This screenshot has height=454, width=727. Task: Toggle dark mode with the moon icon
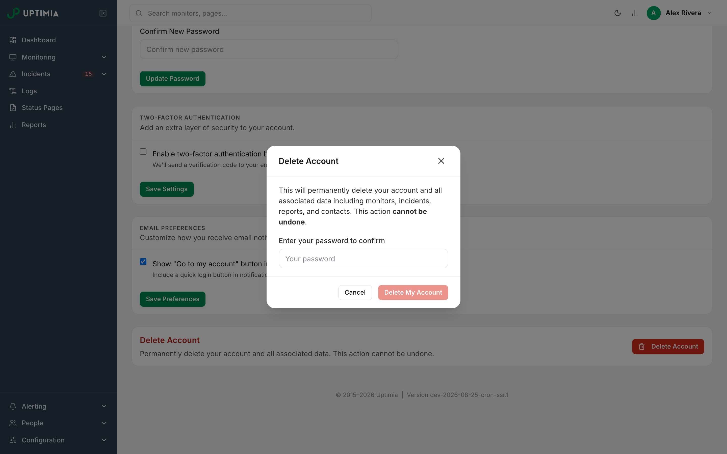coord(618,13)
